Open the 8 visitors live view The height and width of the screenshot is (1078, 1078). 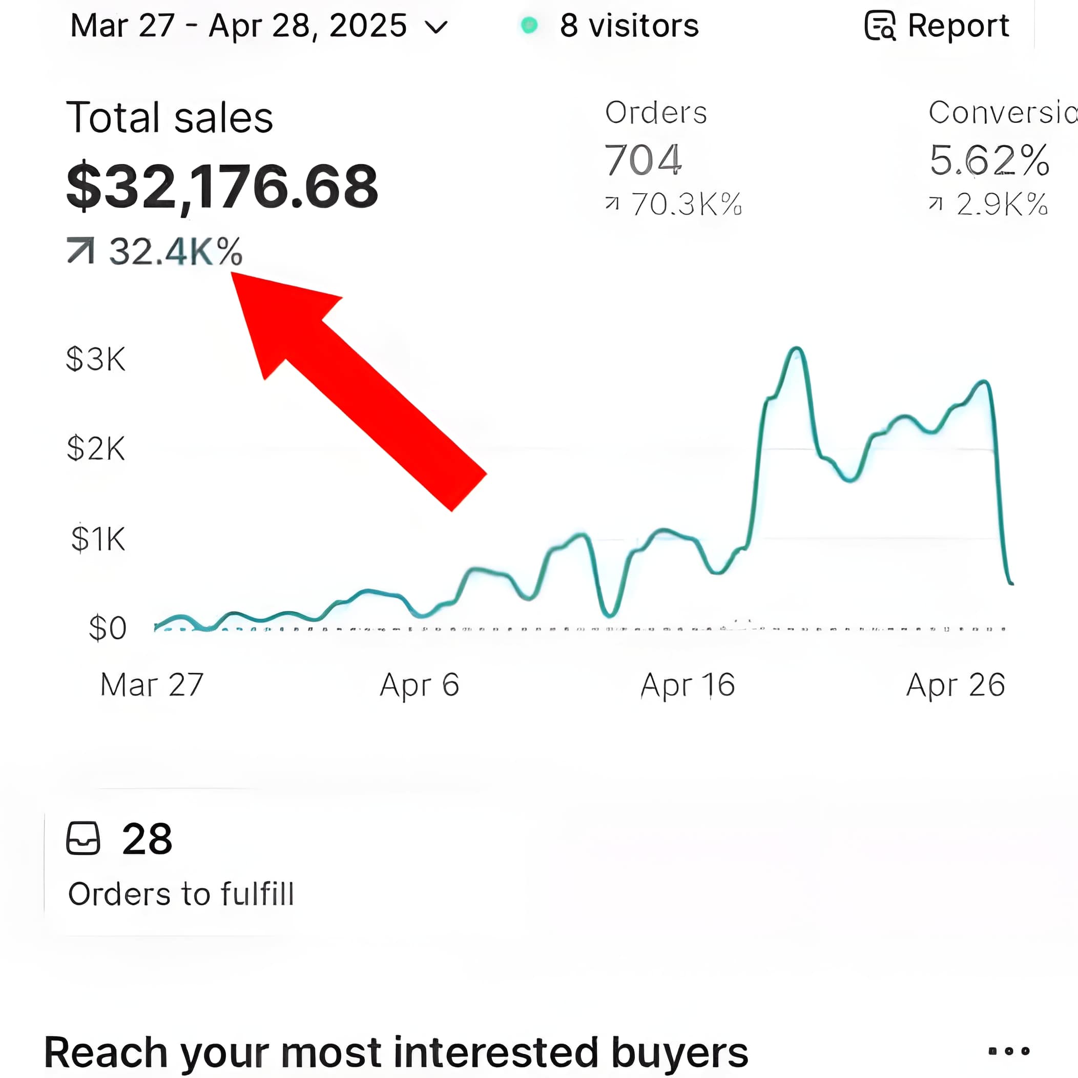(x=629, y=26)
